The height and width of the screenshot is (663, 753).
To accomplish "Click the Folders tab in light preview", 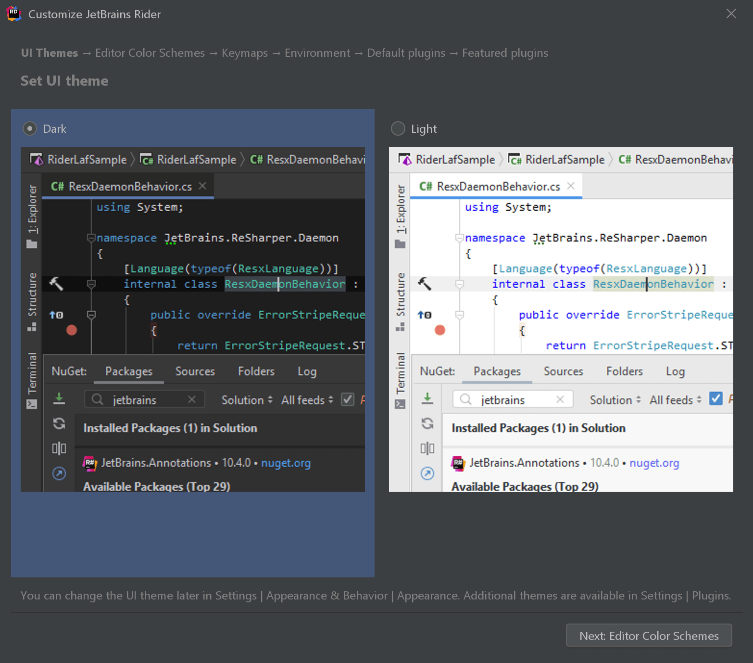I will pos(624,371).
